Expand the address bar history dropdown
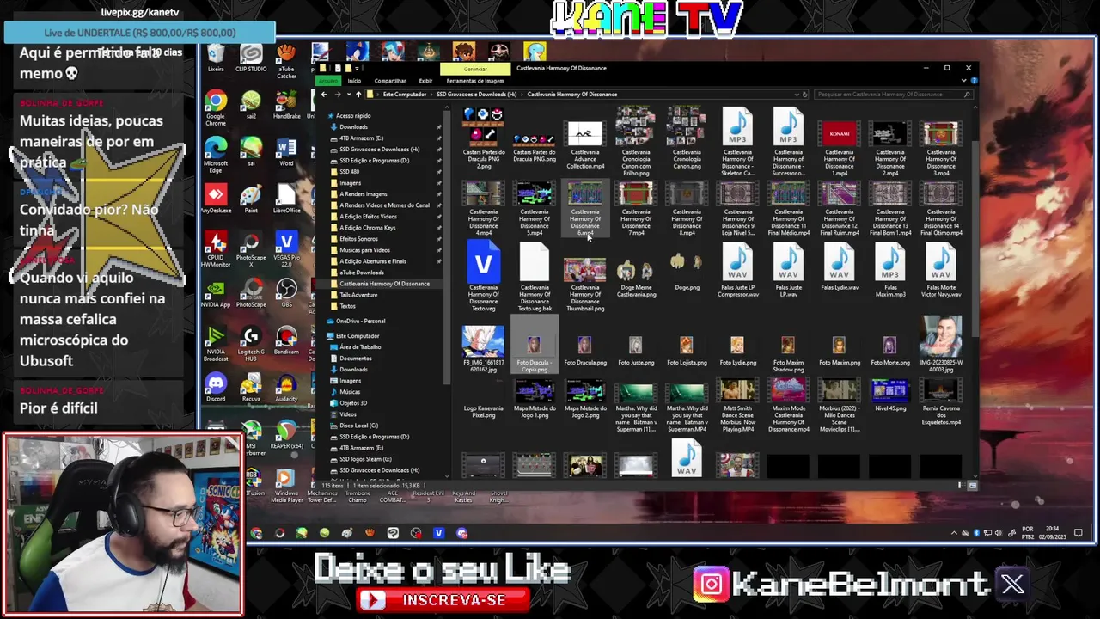Image resolution: width=1100 pixels, height=619 pixels. pos(797,94)
